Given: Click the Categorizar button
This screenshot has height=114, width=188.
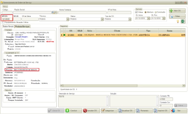Looking at the screenshot, I should click(x=109, y=111).
